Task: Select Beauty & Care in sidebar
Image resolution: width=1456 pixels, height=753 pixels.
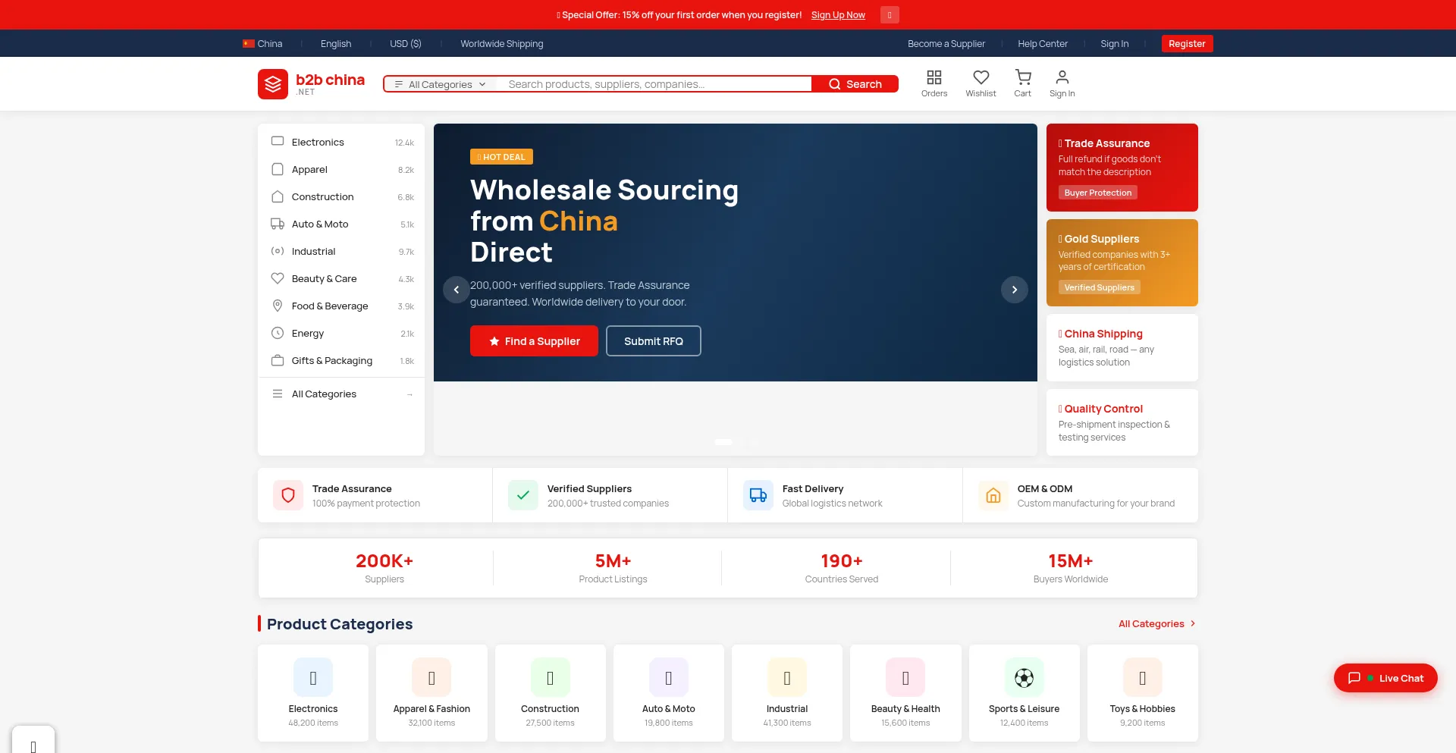Action: tap(341, 278)
